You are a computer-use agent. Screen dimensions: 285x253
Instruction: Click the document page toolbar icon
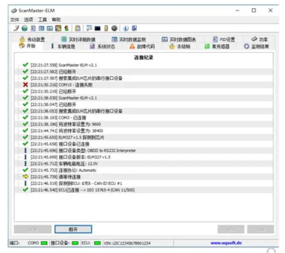[x=33, y=28]
